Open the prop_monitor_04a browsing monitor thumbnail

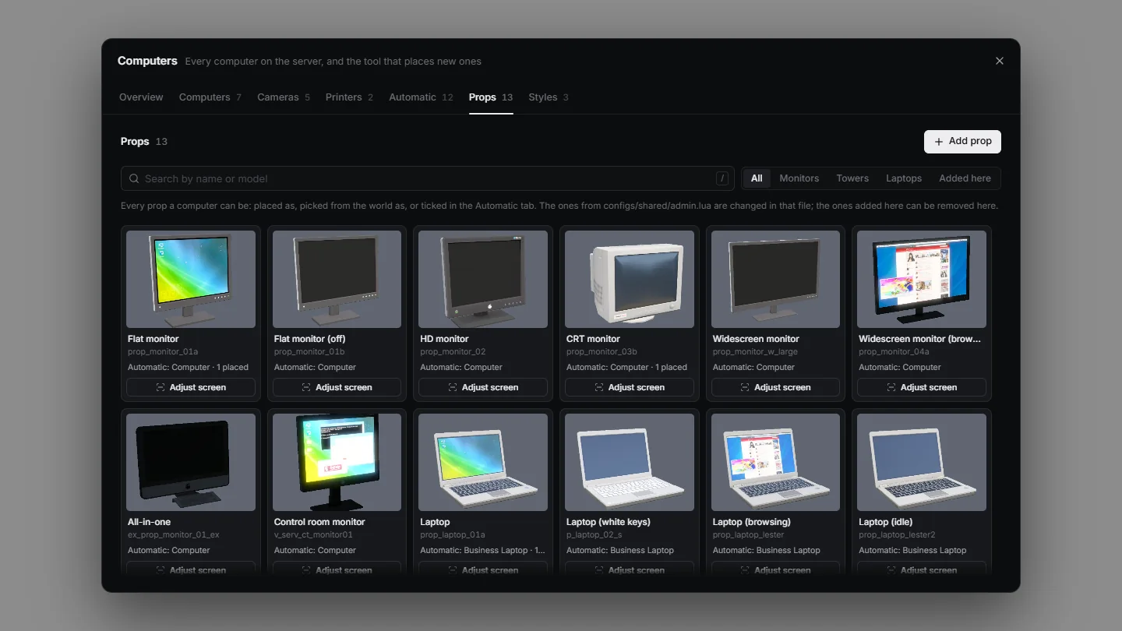pyautogui.click(x=922, y=279)
